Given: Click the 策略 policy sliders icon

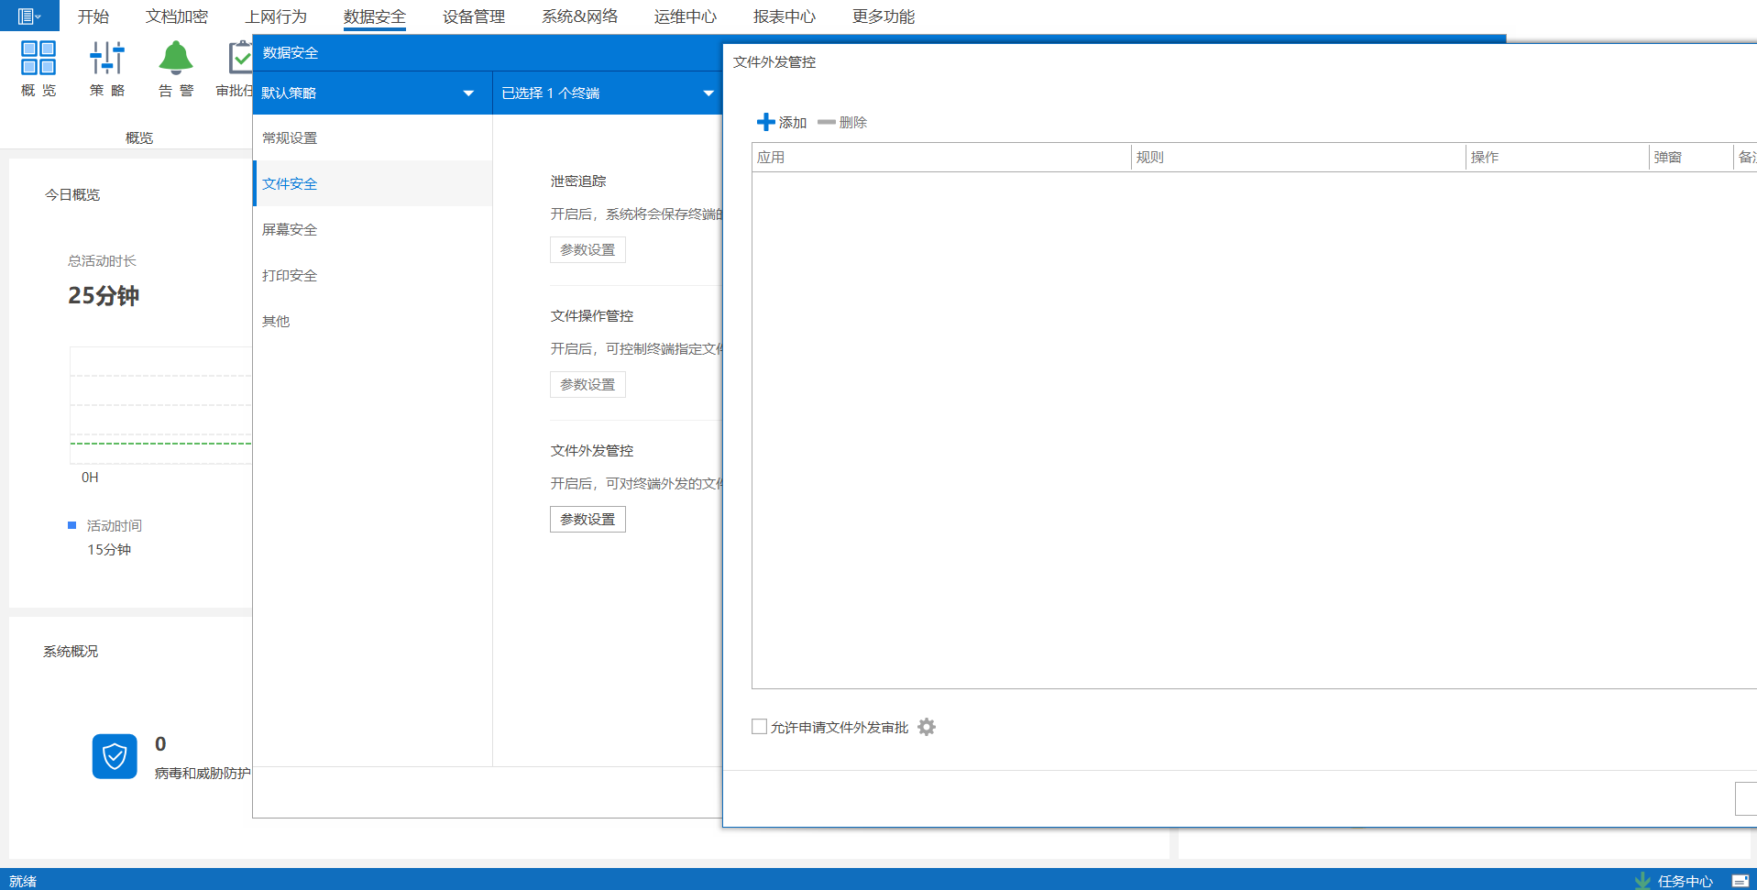Looking at the screenshot, I should 106,58.
